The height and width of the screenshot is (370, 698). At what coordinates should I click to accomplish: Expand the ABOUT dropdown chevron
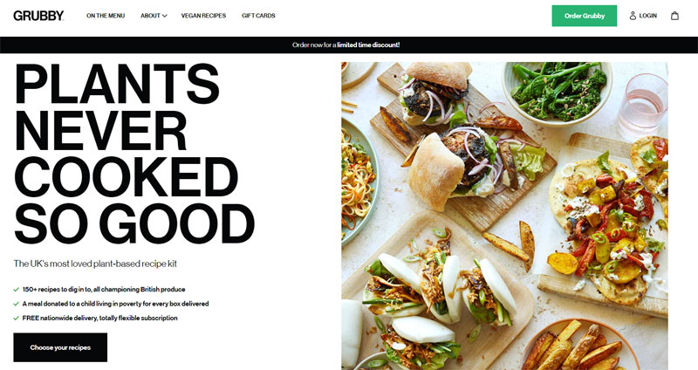coord(165,16)
